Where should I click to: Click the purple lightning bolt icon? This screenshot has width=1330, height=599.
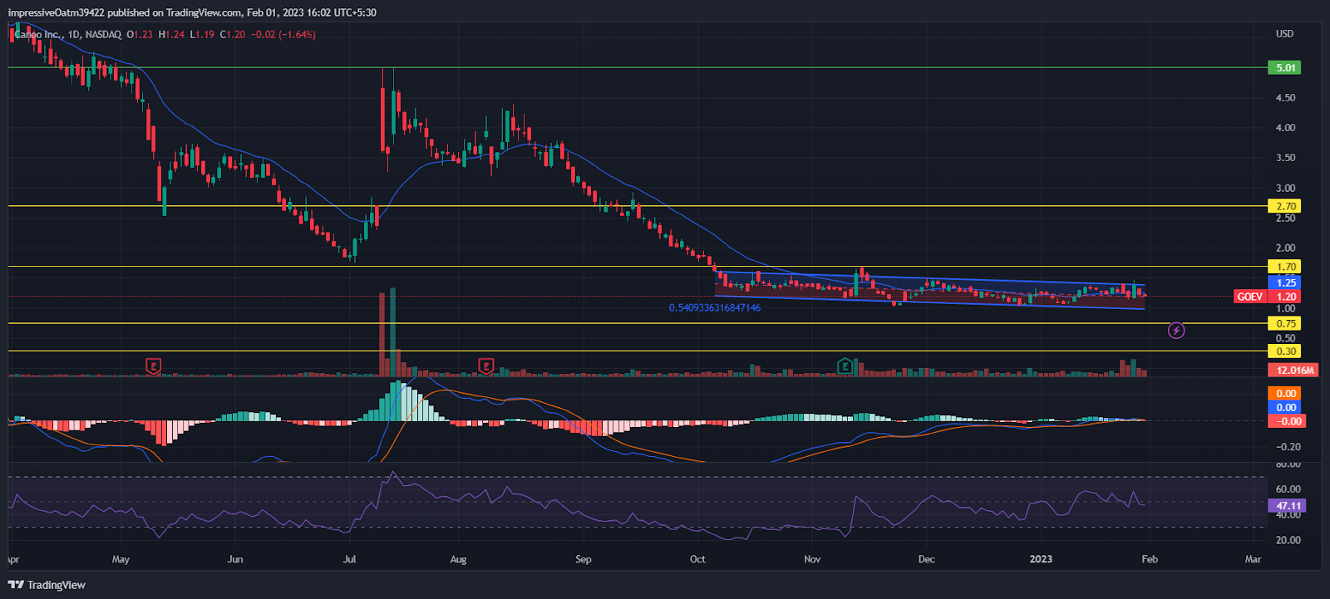tap(1176, 331)
